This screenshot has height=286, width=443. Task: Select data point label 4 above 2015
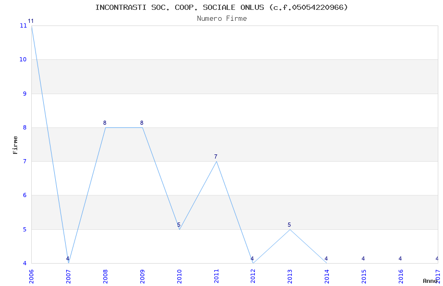pos(363,258)
